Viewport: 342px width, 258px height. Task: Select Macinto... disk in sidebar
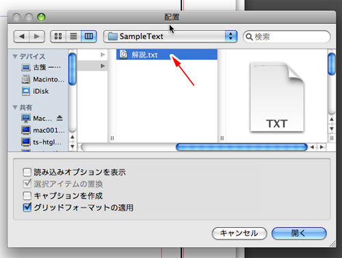[43, 79]
